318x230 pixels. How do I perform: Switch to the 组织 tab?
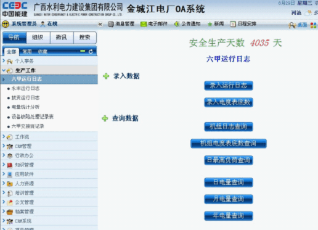click(38, 38)
